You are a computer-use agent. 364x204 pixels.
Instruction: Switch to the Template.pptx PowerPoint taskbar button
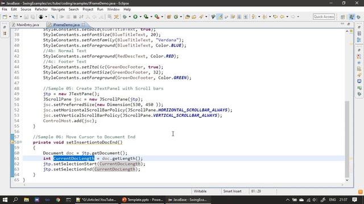coord(143,199)
